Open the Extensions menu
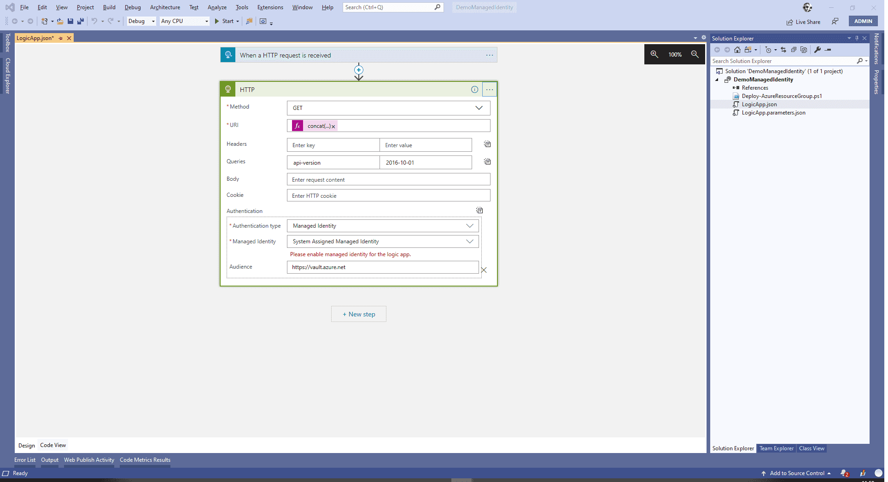The image size is (888, 482). (270, 7)
